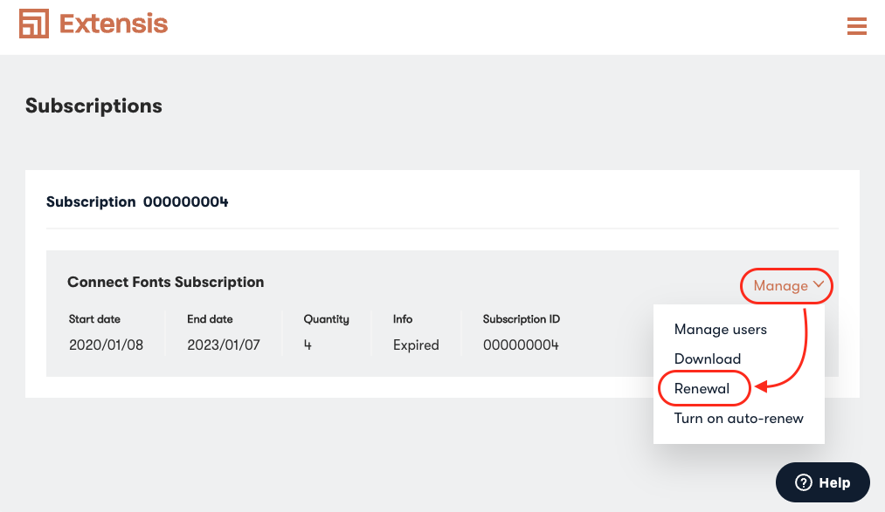Screen dimensions: 885x512
Task: Click the start date value 2020/01/08
Action: (106, 345)
